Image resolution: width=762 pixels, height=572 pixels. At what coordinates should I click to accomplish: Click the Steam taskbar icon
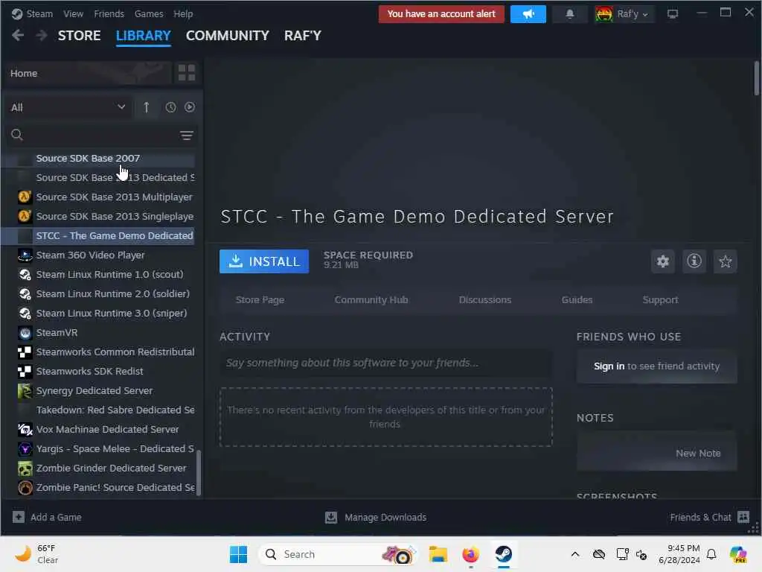pyautogui.click(x=504, y=554)
